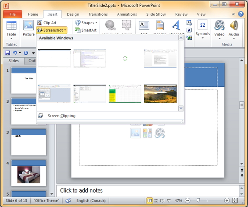Screen dimensions: 248x207
Task: Switch to Slide Sorter view
Action: (x=156, y=200)
